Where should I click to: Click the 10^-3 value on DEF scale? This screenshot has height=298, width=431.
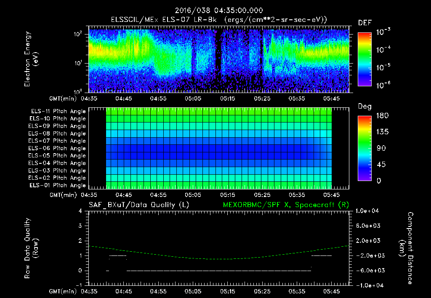click(x=383, y=32)
